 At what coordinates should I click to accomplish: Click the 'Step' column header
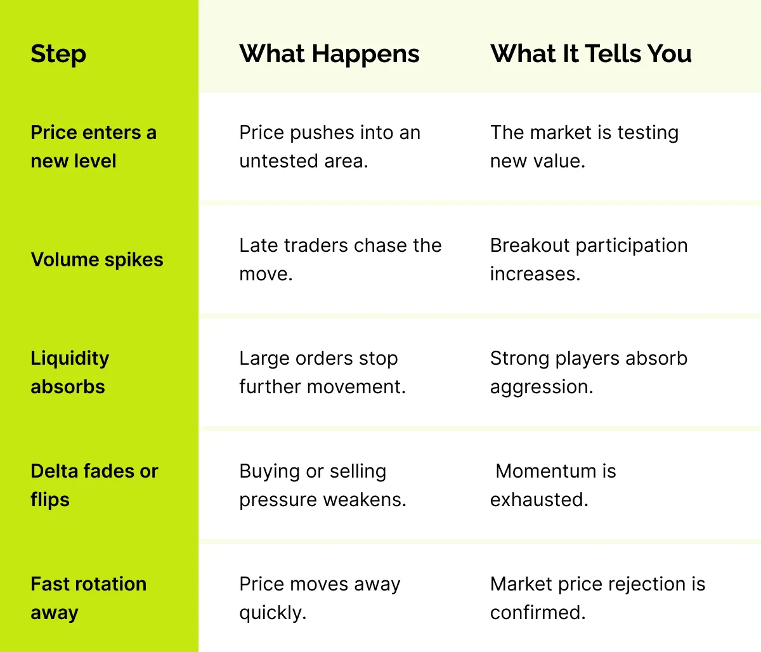pos(58,54)
